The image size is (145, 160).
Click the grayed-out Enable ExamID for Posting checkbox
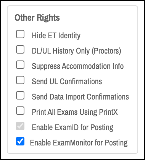(x=20, y=126)
